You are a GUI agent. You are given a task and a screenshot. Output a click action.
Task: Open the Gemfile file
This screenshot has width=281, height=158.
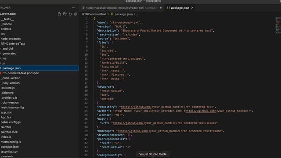tap(6, 127)
